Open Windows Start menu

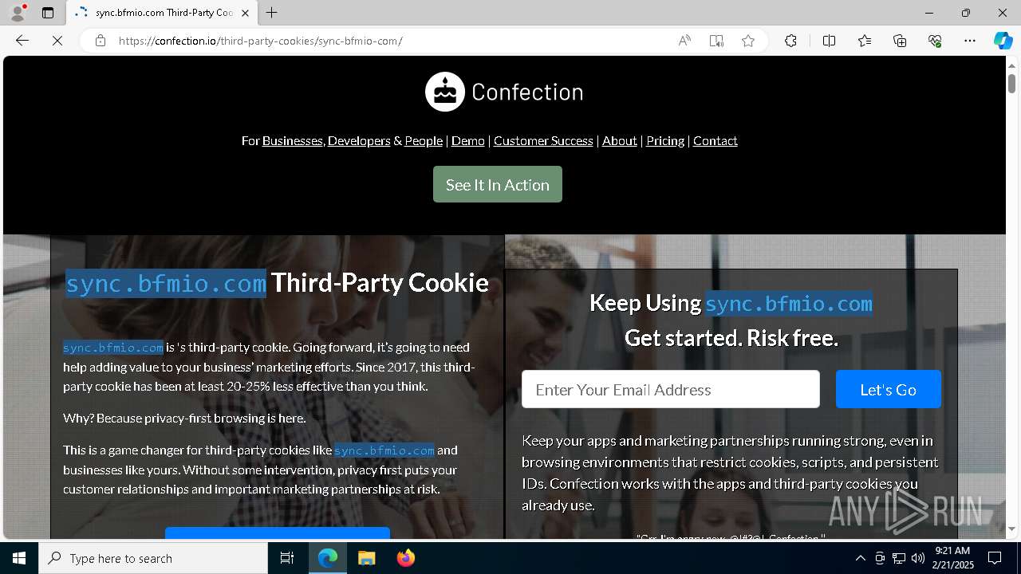pyautogui.click(x=19, y=558)
